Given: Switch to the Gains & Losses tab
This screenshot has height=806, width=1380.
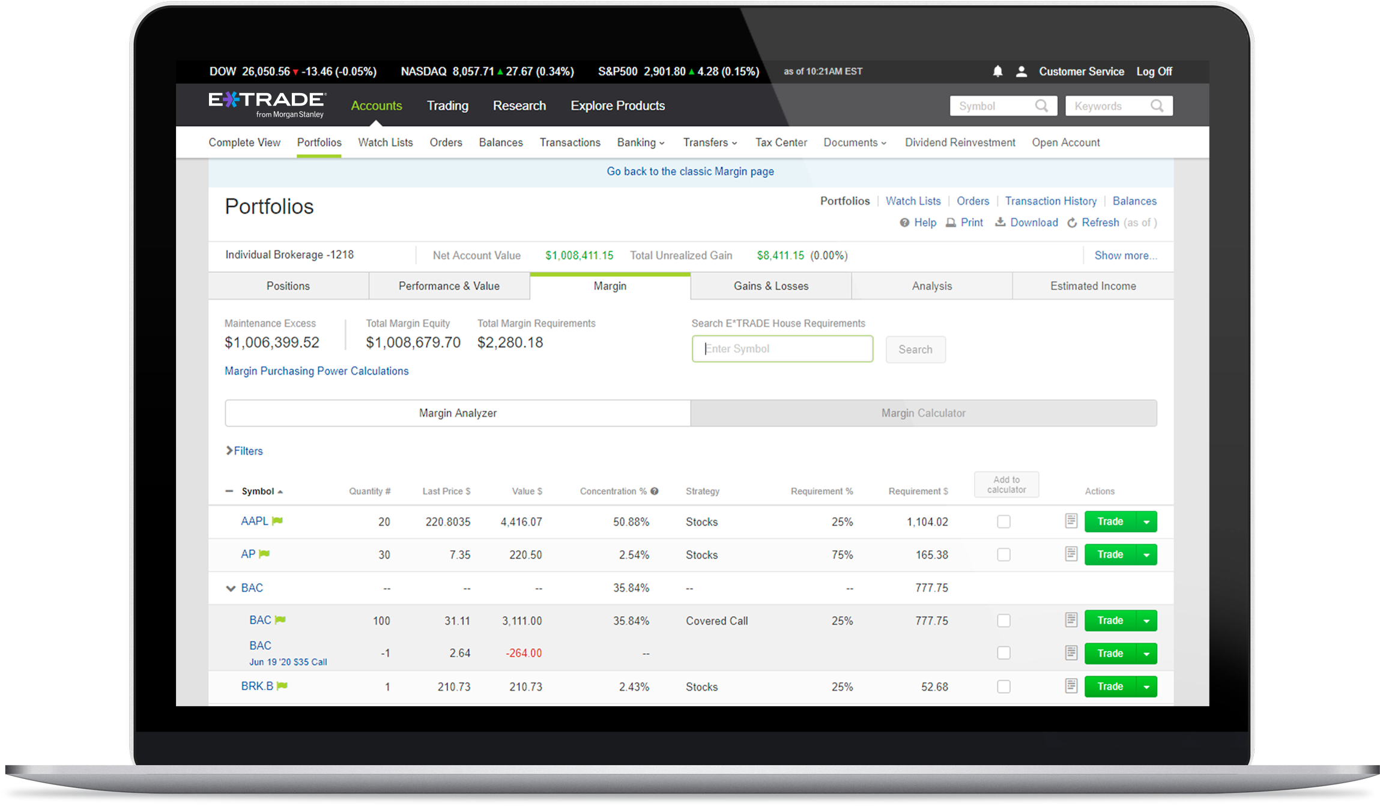Looking at the screenshot, I should (x=771, y=286).
